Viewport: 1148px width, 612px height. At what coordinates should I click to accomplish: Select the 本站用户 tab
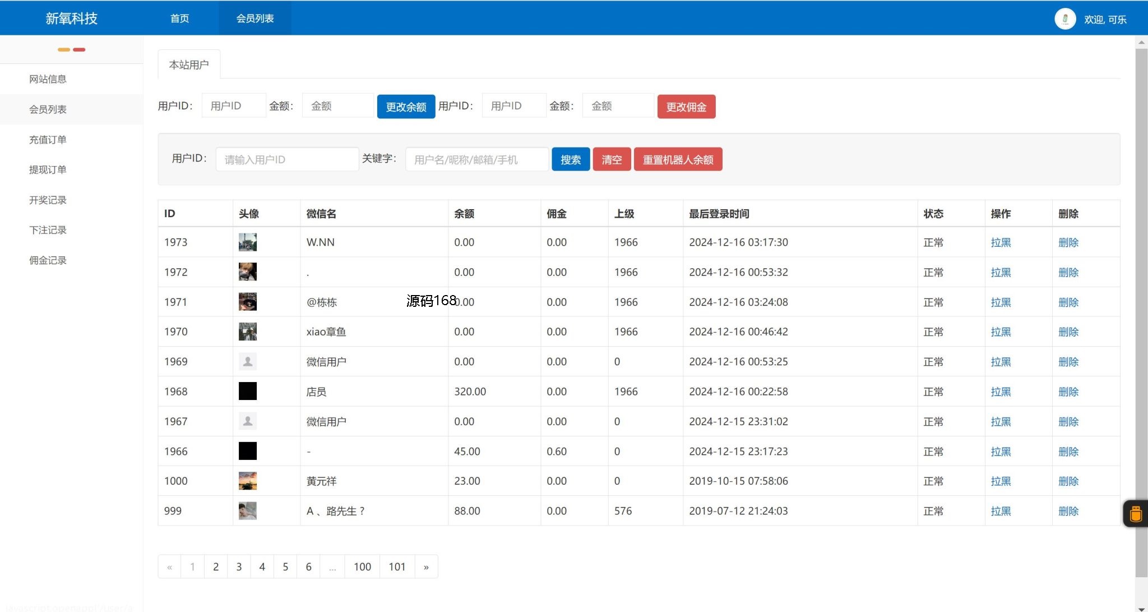pyautogui.click(x=189, y=65)
